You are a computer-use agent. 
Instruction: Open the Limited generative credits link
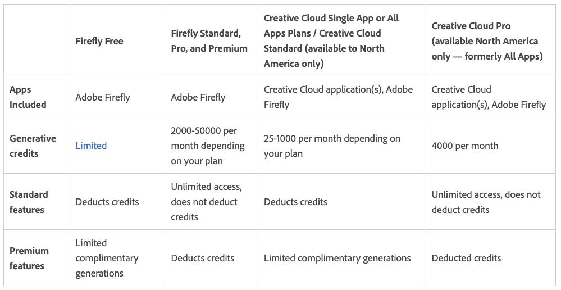pos(91,146)
